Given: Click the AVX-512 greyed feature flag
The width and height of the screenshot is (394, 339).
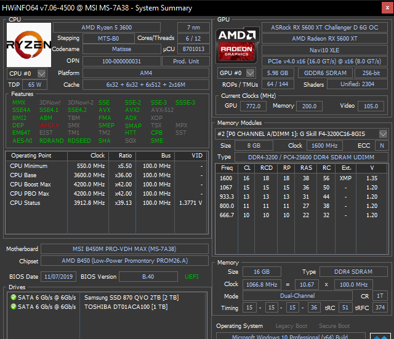Looking at the screenshot, I should point(163,110).
